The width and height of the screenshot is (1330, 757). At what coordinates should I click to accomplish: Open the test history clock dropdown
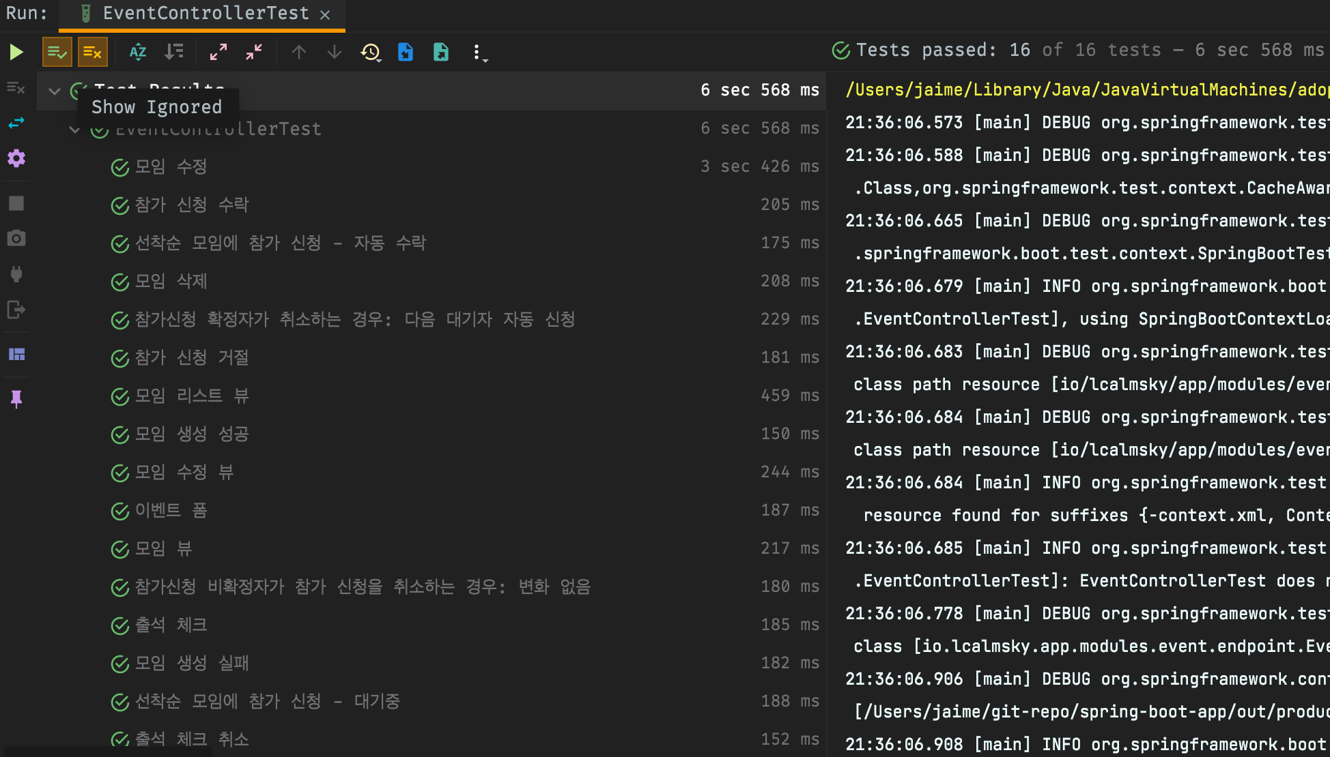click(371, 53)
